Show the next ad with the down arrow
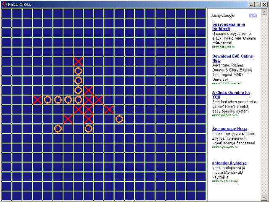This screenshot has width=269, height=202. (x=255, y=16)
